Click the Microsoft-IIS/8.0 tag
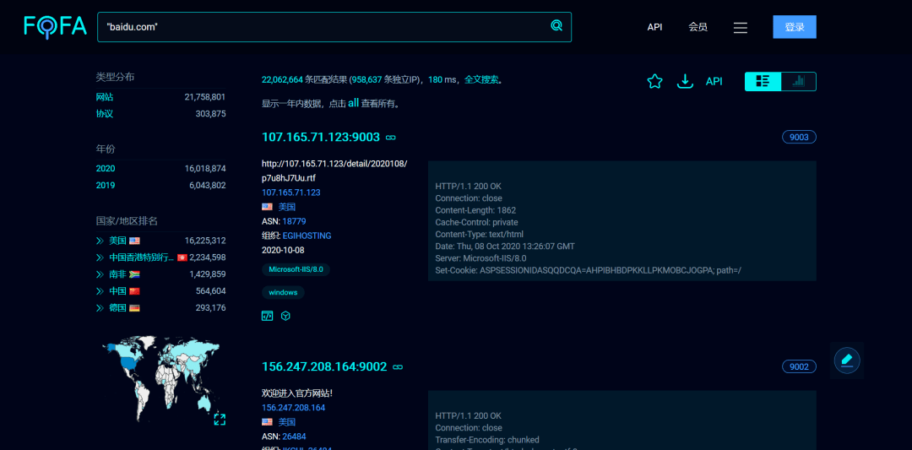The height and width of the screenshot is (450, 912). click(296, 269)
